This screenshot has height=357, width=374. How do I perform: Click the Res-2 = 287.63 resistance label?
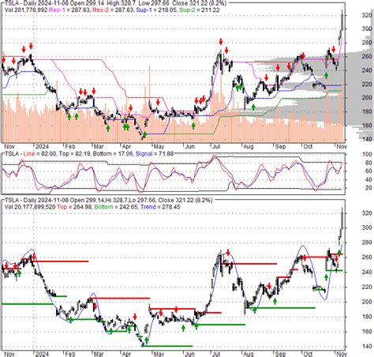pyautogui.click(x=113, y=9)
